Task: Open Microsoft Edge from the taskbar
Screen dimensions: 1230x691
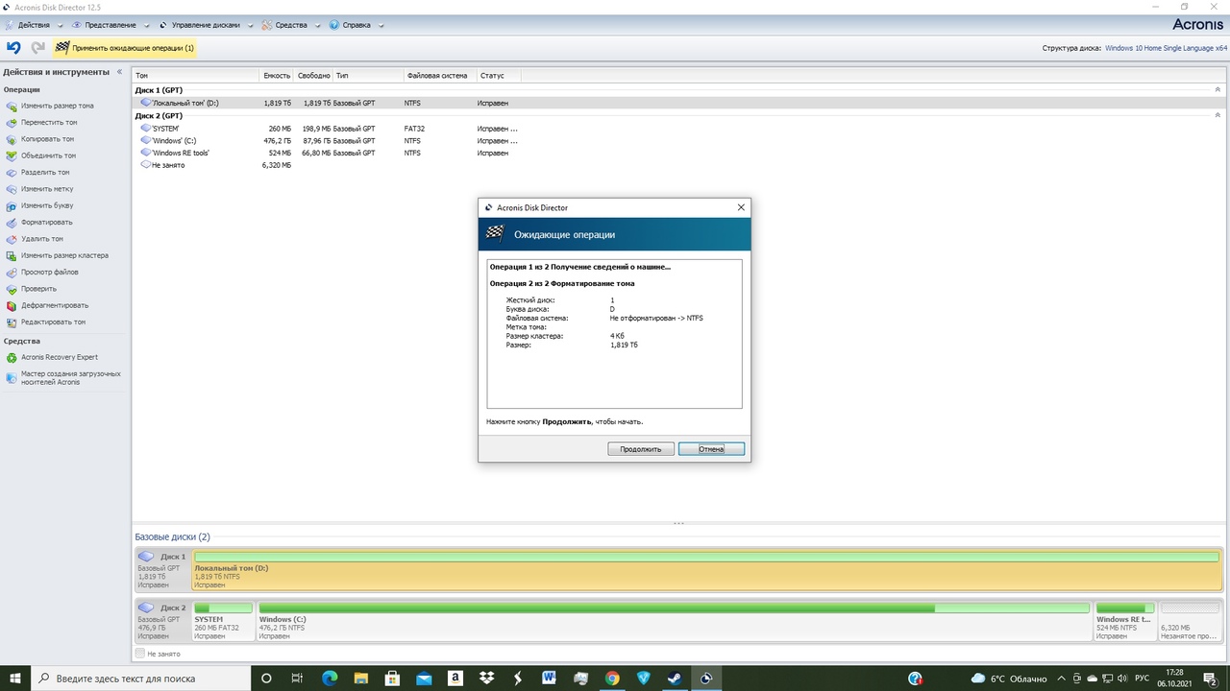Action: click(330, 679)
